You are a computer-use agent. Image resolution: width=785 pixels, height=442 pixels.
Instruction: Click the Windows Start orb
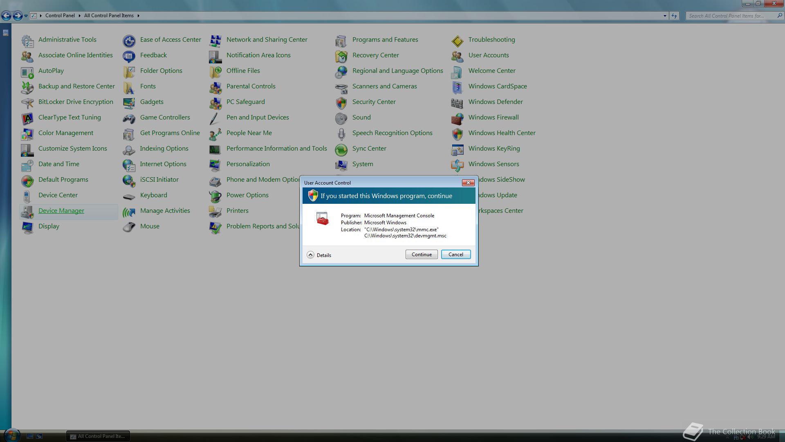coord(11,435)
